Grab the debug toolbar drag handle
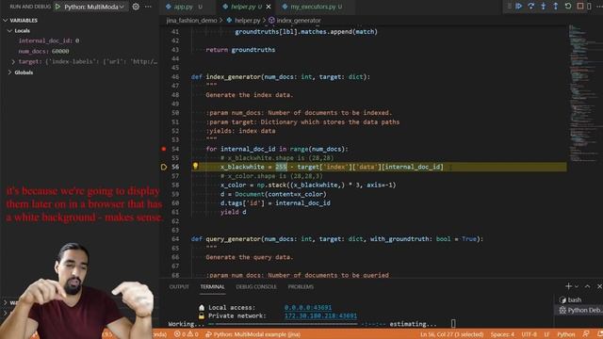 tap(510, 7)
